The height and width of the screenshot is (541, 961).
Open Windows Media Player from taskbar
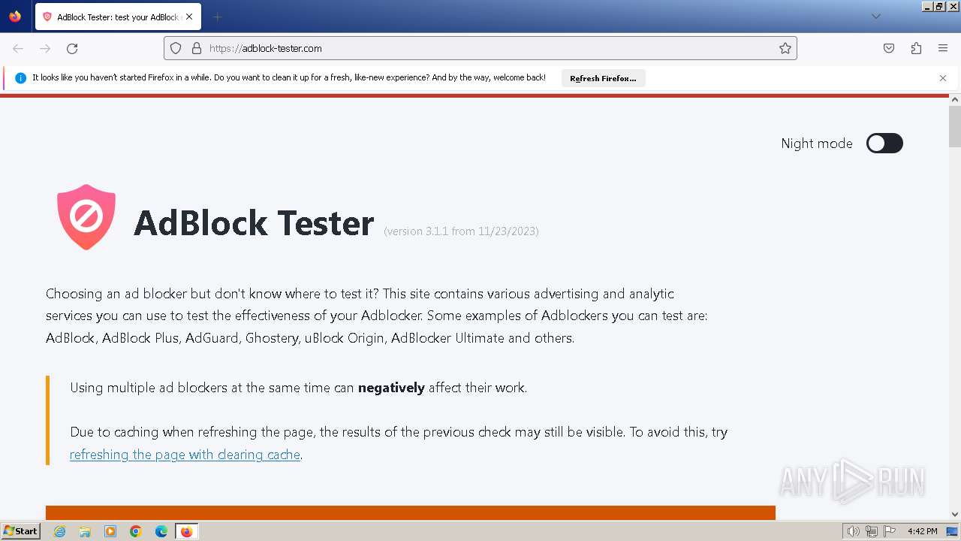(x=110, y=531)
